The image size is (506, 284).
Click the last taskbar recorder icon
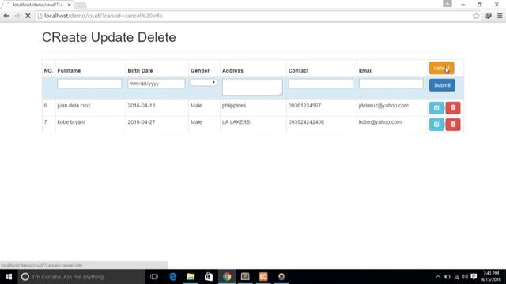pos(281,277)
